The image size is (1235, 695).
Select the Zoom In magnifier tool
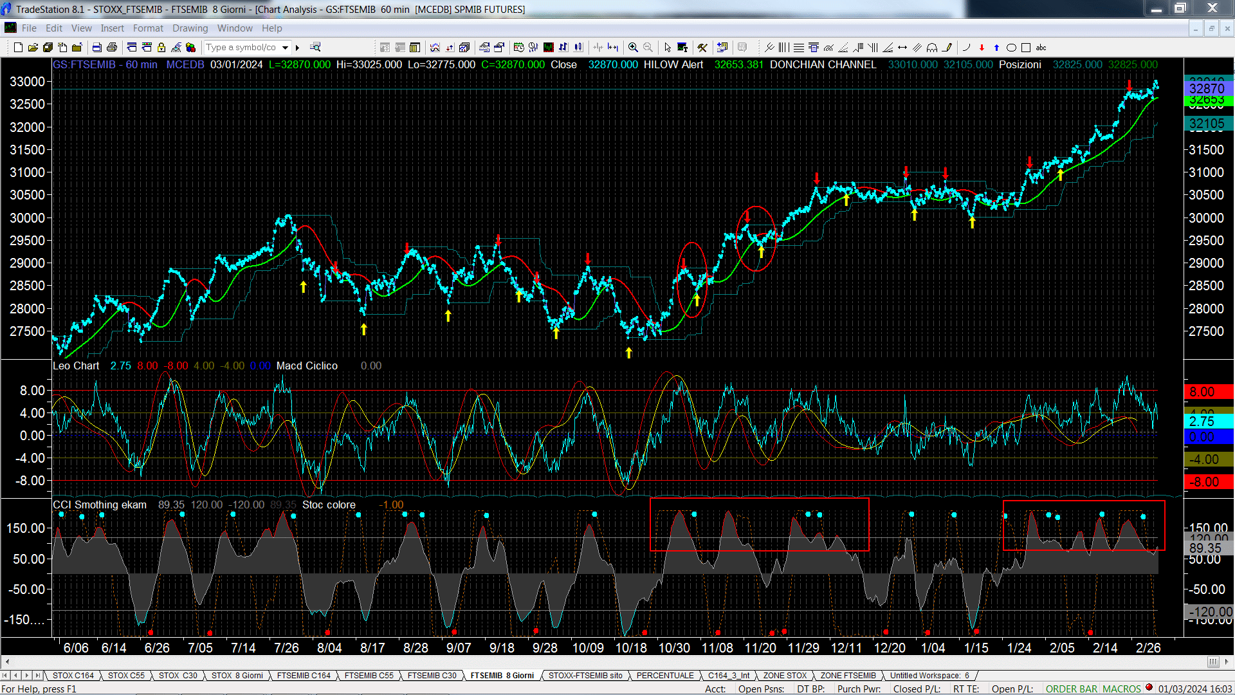point(633,47)
